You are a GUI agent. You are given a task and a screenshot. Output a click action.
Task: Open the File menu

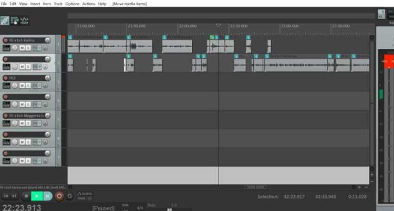4,4
